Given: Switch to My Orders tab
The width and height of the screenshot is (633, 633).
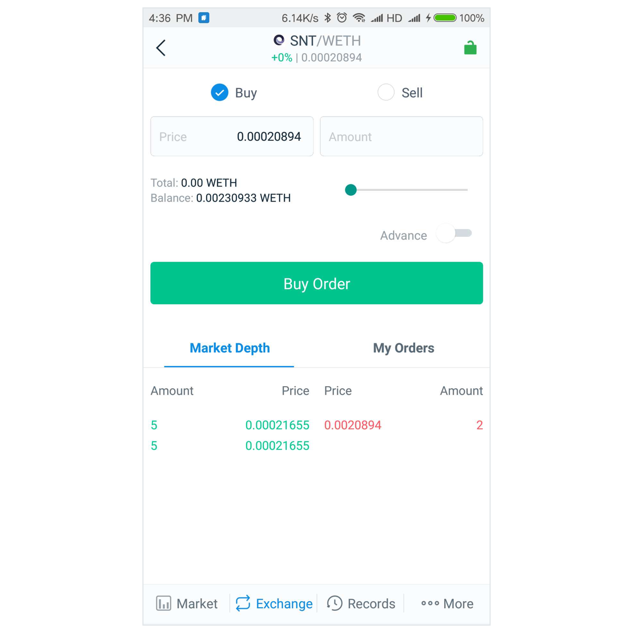Looking at the screenshot, I should tap(404, 348).
